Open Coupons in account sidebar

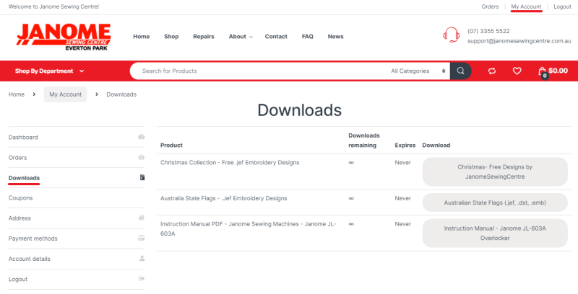(21, 197)
